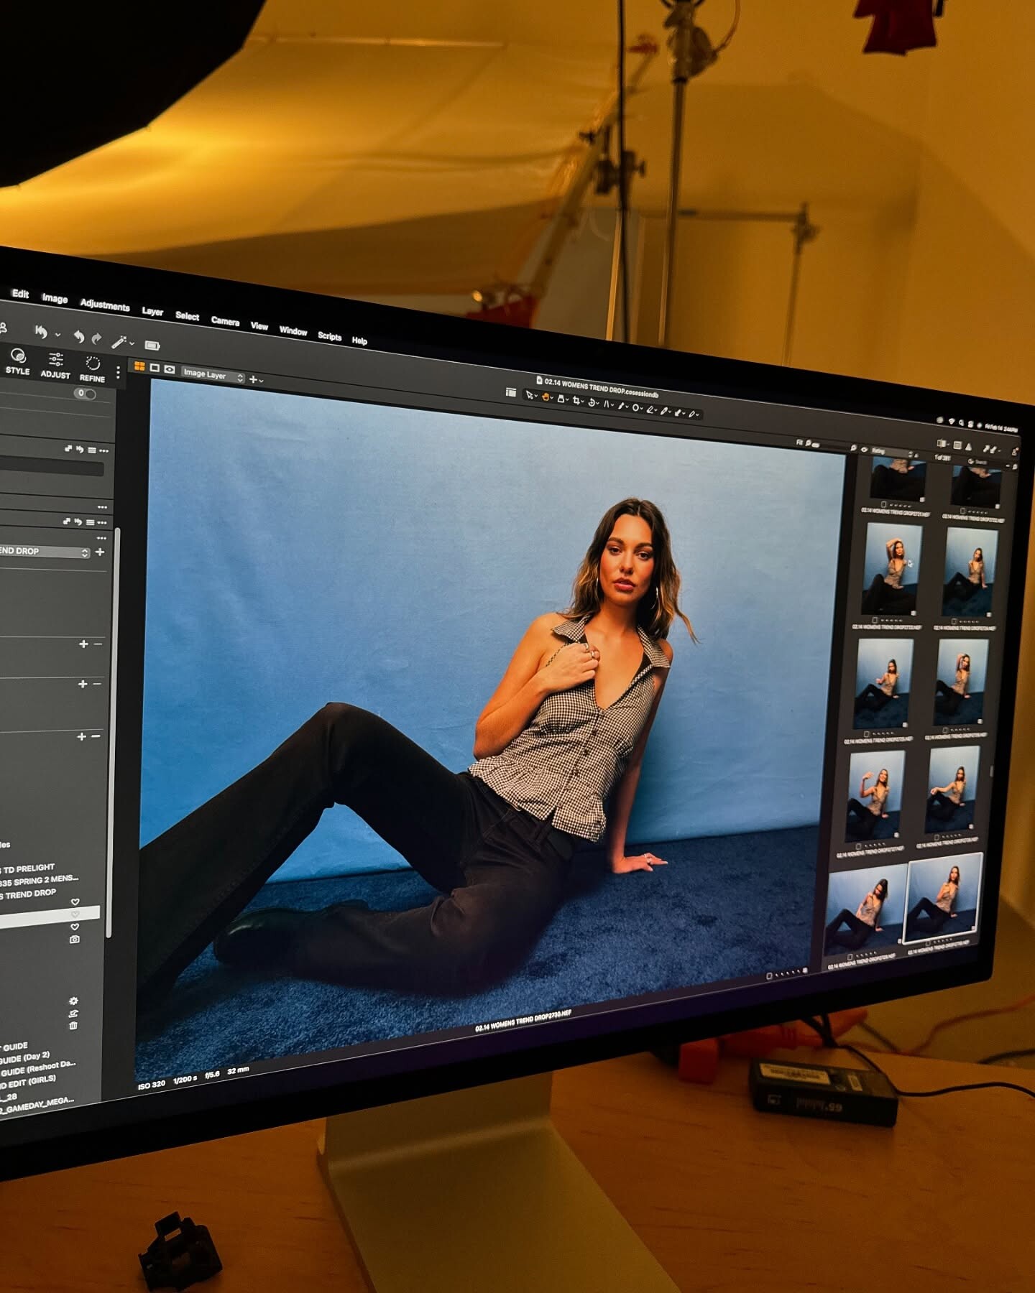
Task: Toggle the switch below the REFINE tab
Action: point(85,394)
